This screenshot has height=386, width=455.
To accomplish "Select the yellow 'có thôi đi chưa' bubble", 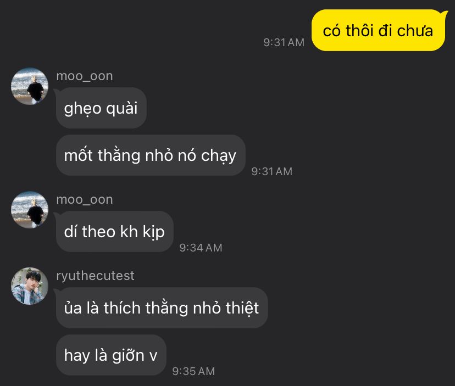I will (378, 30).
